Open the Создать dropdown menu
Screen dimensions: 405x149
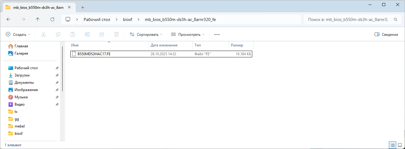click(18, 35)
